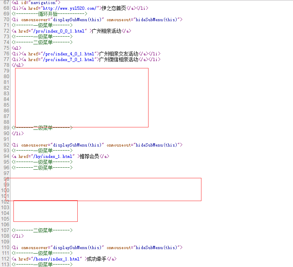Image resolution: width=293 pixels, height=267 pixels.
Task: Click the href /honor/index_1.html on line 112
Action: pyautogui.click(x=56, y=259)
